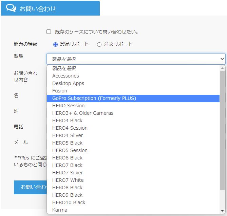Screen dimensions: 227x216
Task: Select Accessories from product list
Action: tap(133, 76)
